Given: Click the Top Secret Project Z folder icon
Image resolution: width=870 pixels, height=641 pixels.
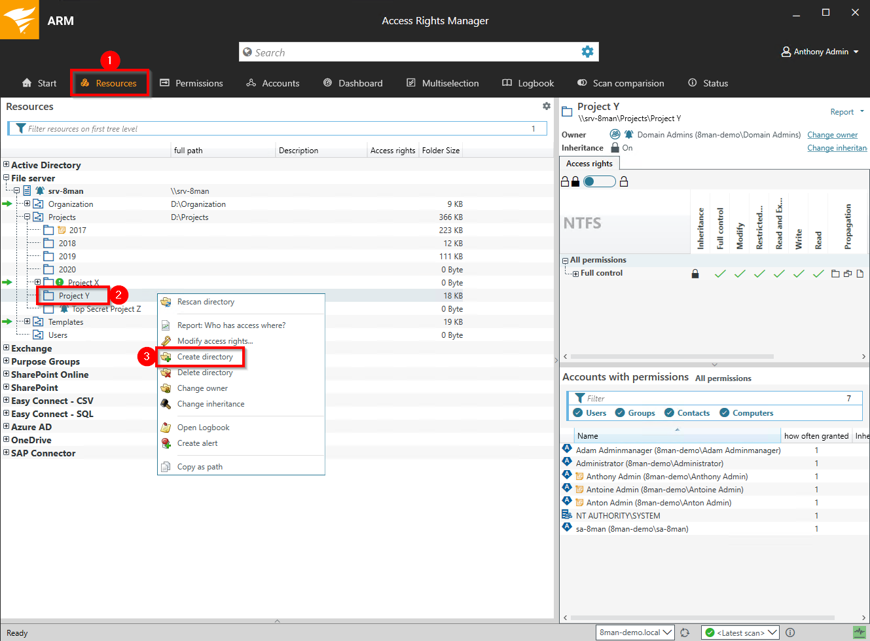Looking at the screenshot, I should tap(64, 309).
